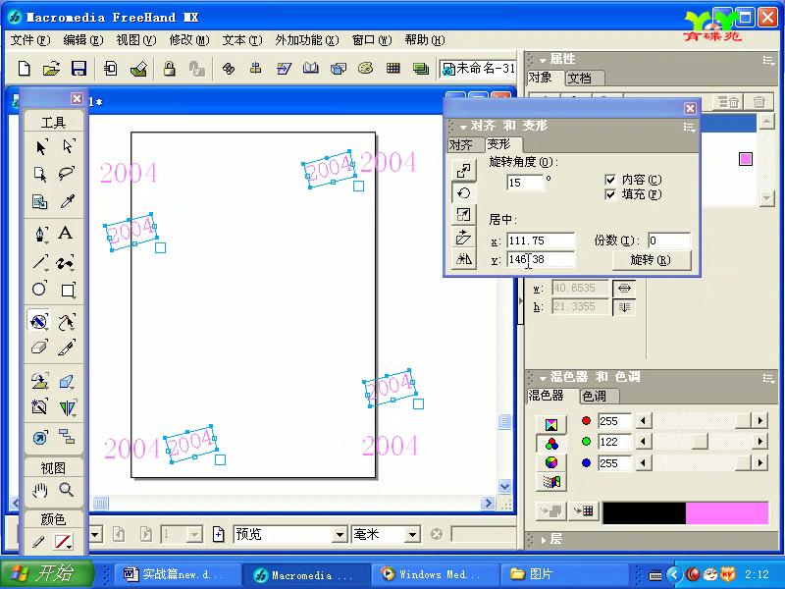Select the Pointer tool in Tools panel
Screen dimensions: 785x589
click(41, 146)
